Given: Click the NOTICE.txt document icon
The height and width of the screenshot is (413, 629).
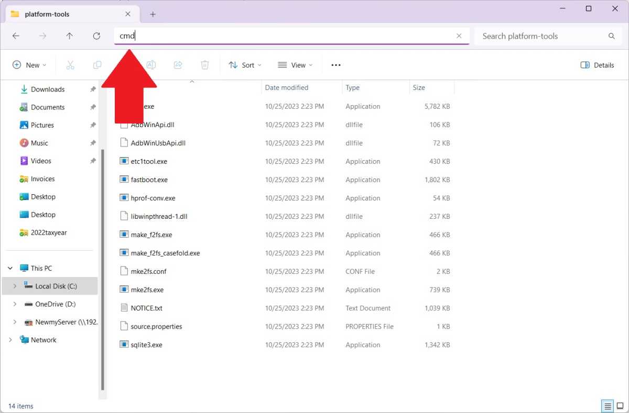Looking at the screenshot, I should [x=124, y=308].
